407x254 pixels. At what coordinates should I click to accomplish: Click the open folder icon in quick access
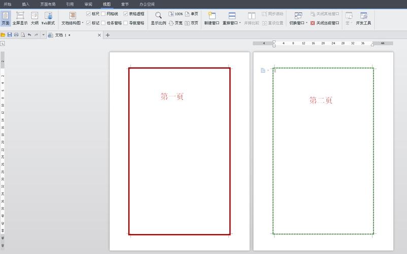point(3,35)
